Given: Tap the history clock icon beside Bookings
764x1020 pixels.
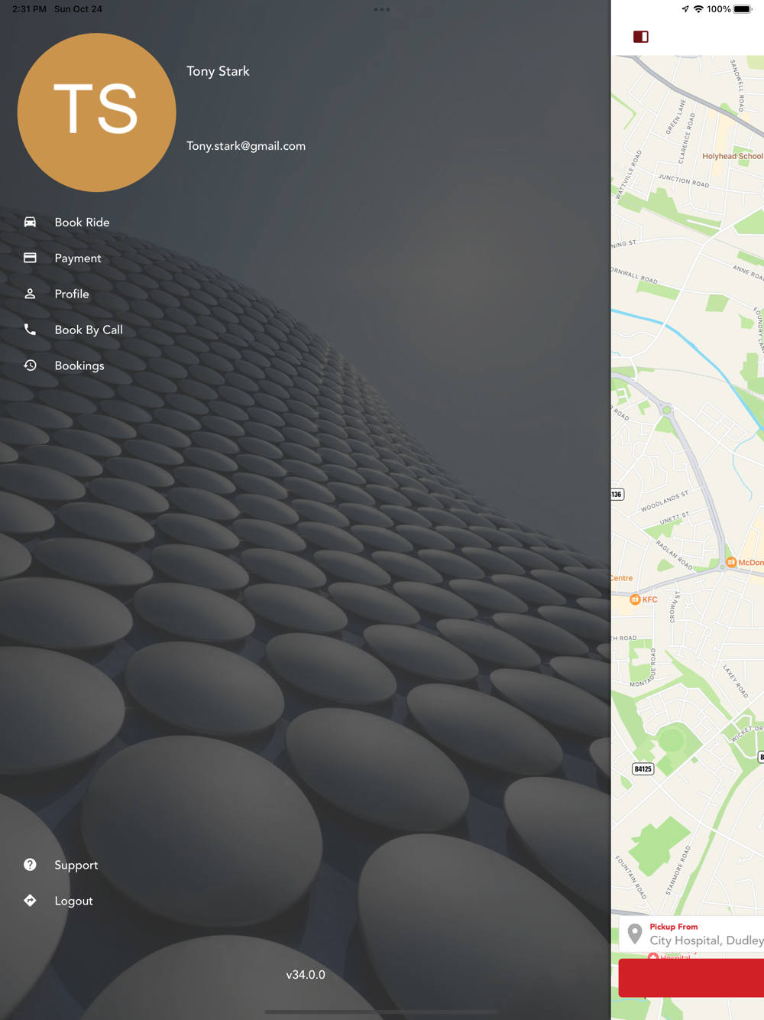Looking at the screenshot, I should click(x=30, y=365).
